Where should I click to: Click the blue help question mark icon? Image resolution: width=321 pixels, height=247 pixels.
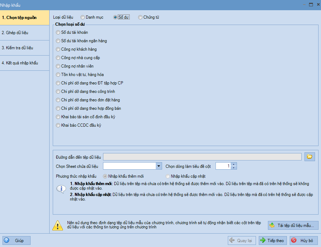coord(7,240)
